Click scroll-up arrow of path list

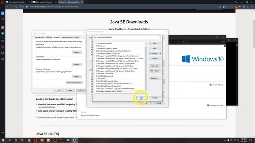coord(146,43)
